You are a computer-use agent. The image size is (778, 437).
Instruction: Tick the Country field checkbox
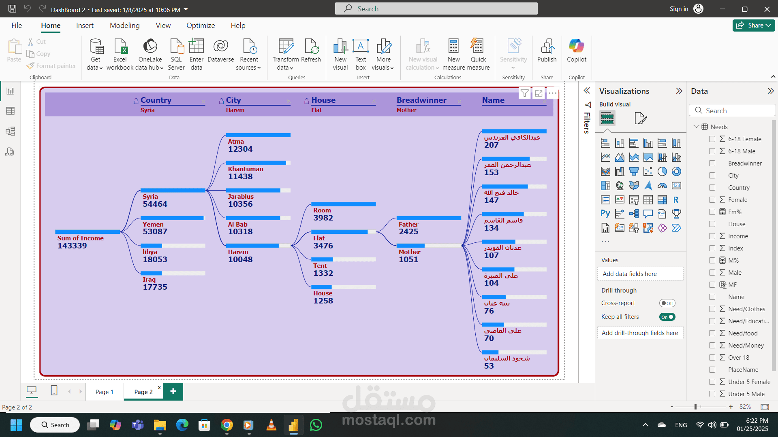[712, 188]
